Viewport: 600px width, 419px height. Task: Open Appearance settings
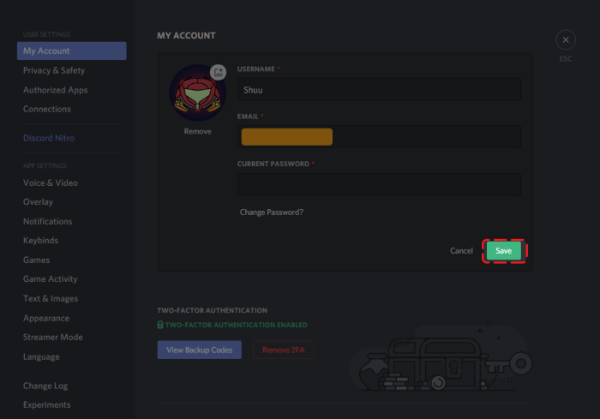(x=46, y=319)
